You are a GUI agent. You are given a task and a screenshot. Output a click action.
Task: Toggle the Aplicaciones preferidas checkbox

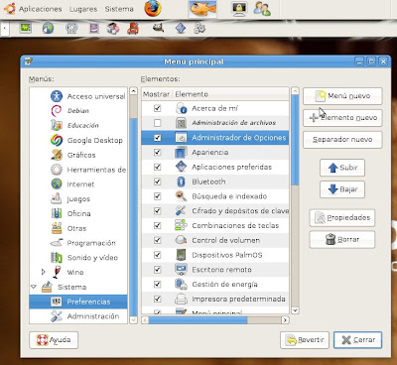[158, 167]
